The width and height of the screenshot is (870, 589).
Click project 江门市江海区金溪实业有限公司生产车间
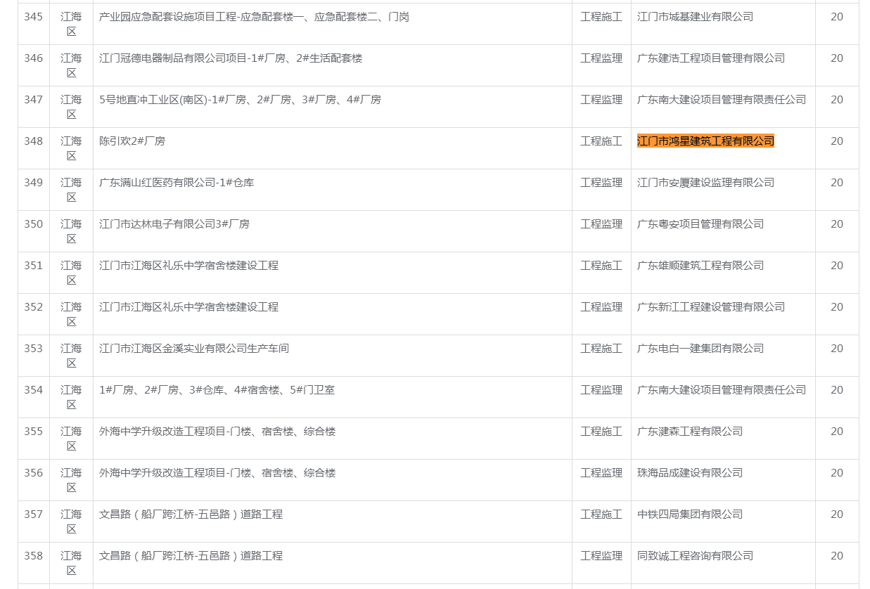tap(194, 349)
